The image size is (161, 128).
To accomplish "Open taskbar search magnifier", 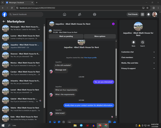I will point(9,125).
